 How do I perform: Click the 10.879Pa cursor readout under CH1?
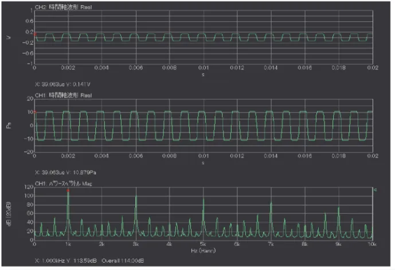click(x=58, y=171)
